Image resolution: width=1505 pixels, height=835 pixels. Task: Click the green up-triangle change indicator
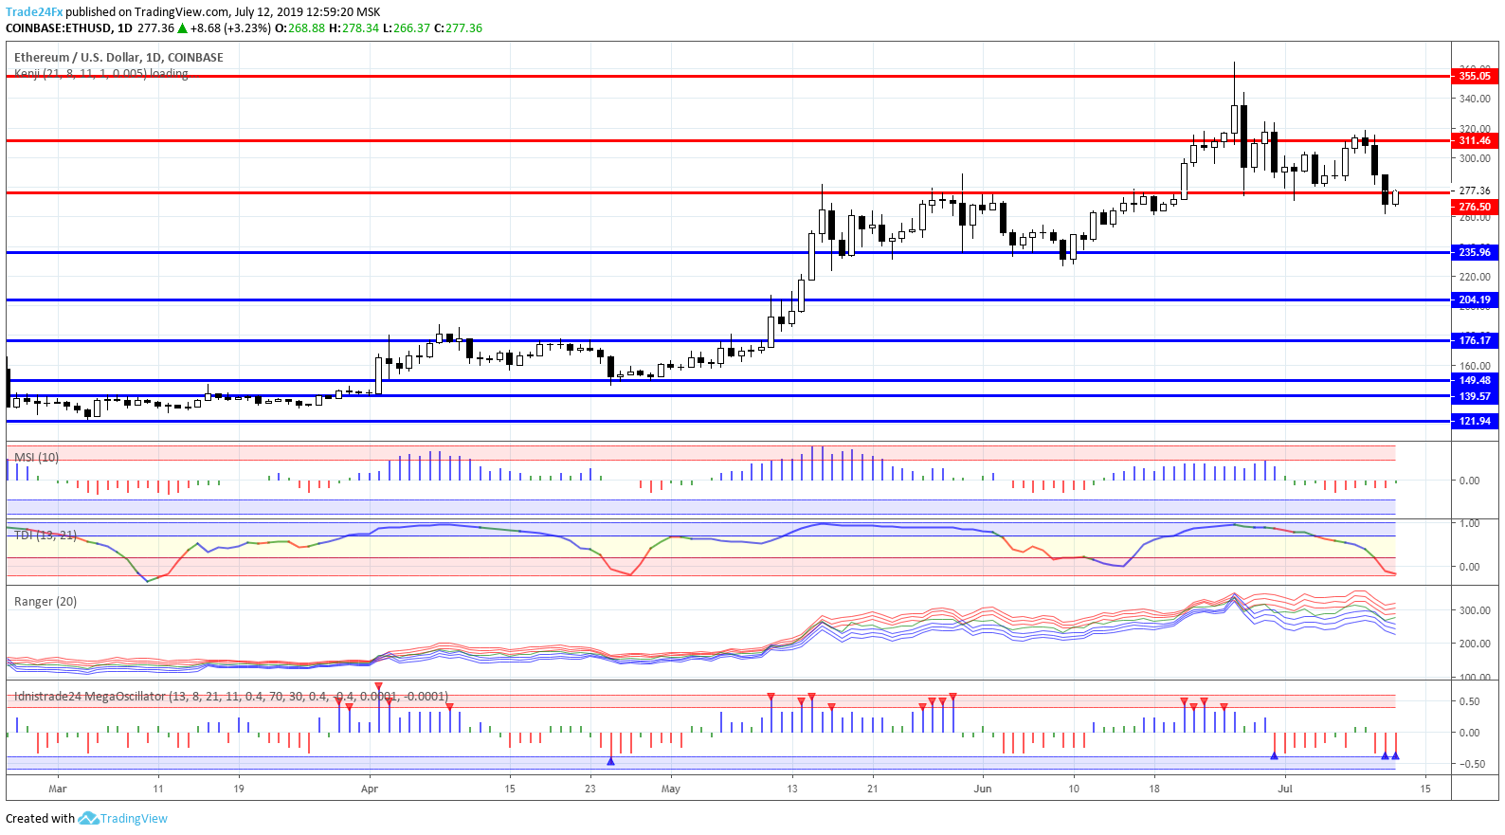(x=182, y=28)
